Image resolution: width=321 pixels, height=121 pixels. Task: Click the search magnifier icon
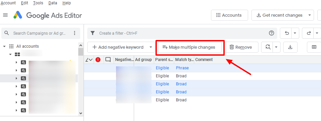click(x=7, y=33)
